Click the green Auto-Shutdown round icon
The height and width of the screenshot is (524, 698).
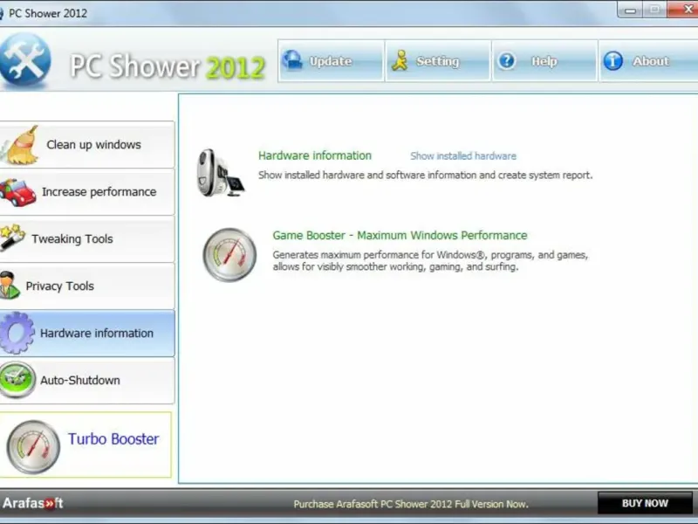click(17, 380)
